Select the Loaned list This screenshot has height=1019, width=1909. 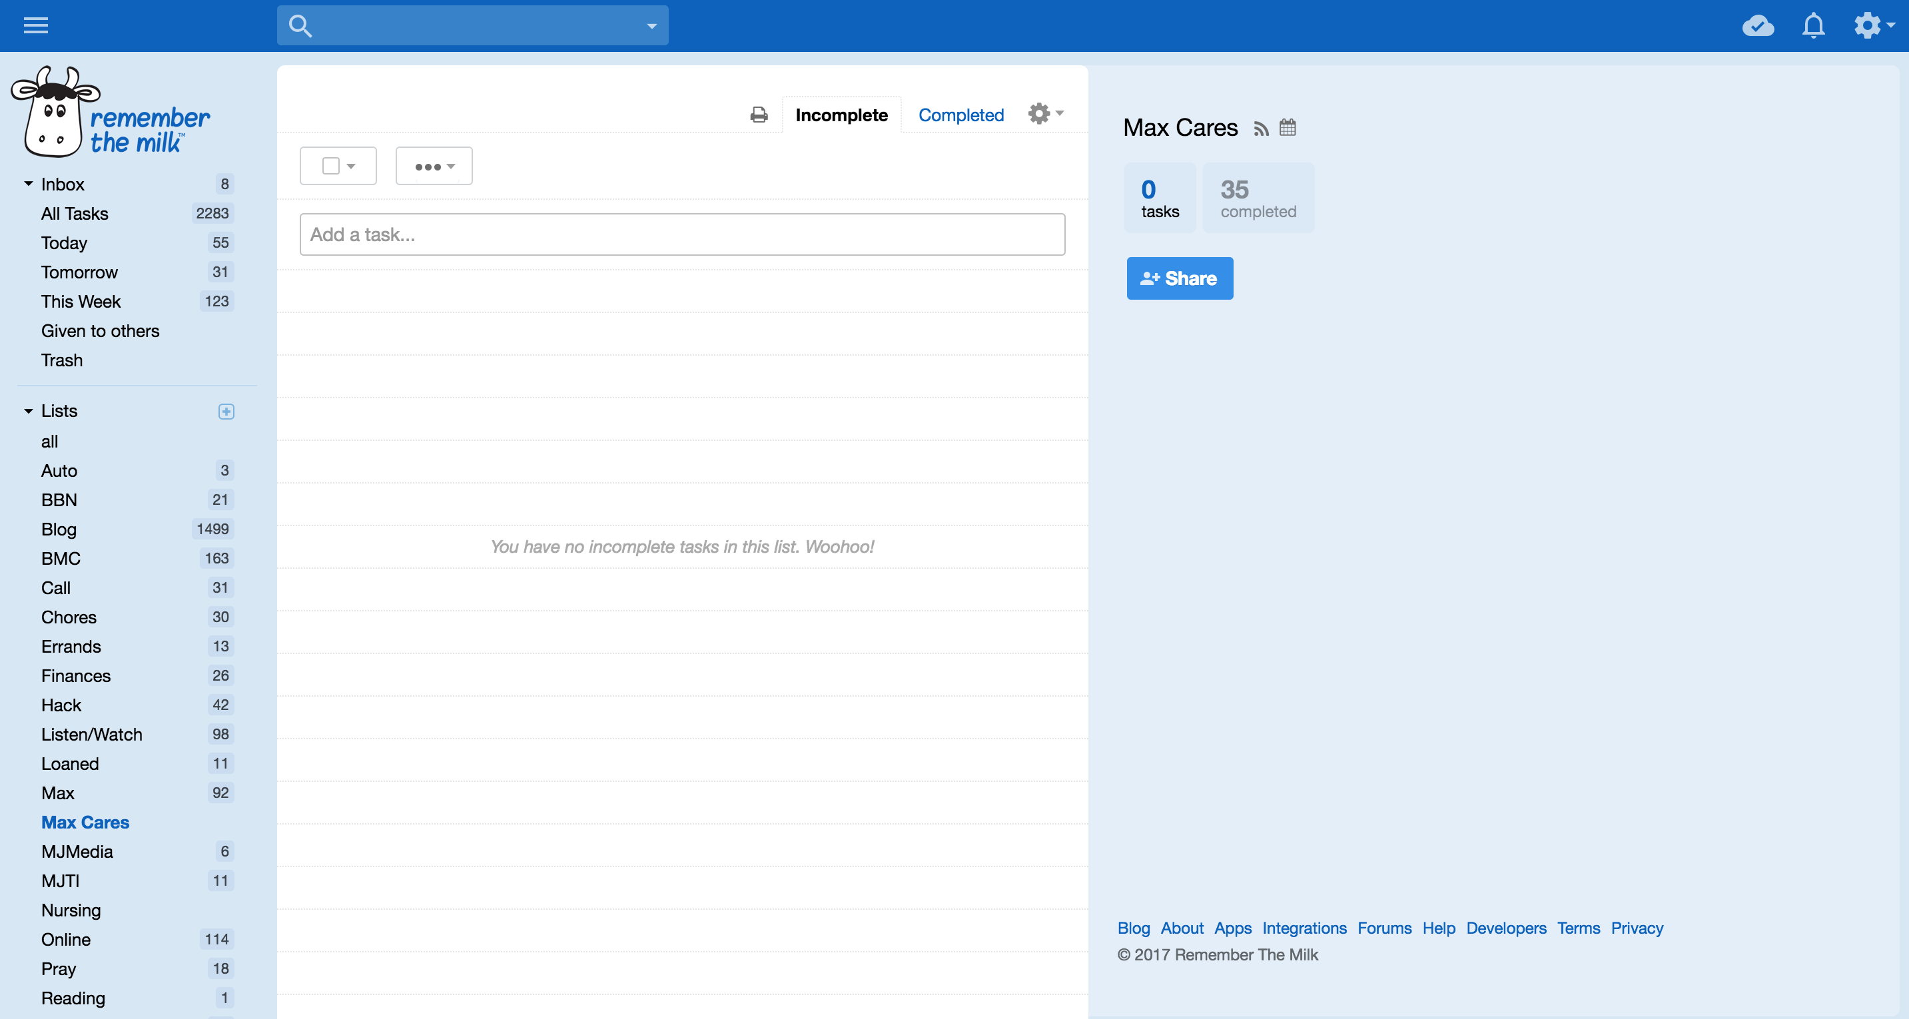[70, 764]
